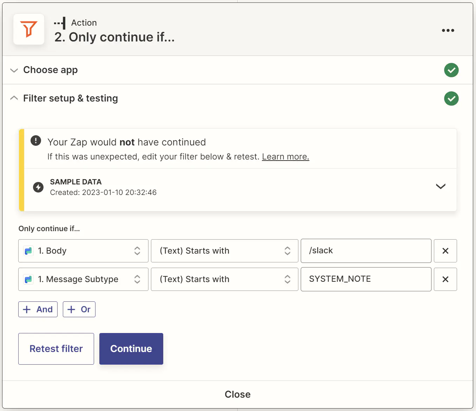Add an Or filter condition

pyautogui.click(x=79, y=309)
